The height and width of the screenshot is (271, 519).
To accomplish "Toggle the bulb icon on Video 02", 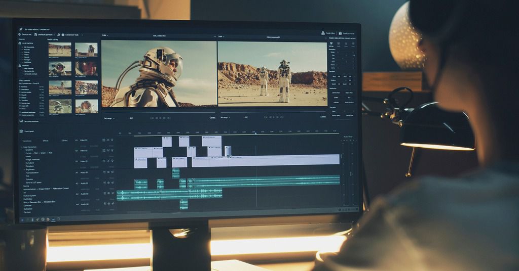I will 112,150.
